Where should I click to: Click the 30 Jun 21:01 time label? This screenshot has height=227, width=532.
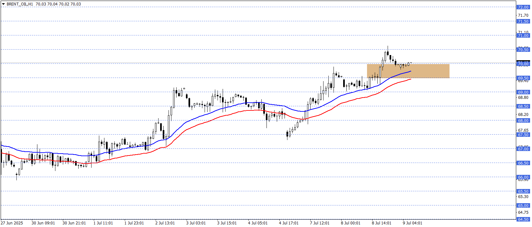(x=74, y=223)
